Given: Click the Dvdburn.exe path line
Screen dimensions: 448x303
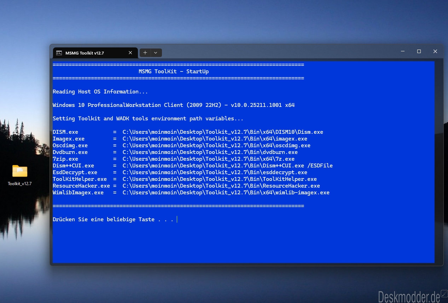Looking at the screenshot, I should click(175, 152).
